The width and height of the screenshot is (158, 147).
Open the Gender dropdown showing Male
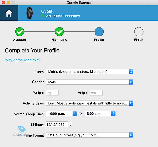tap(90, 82)
